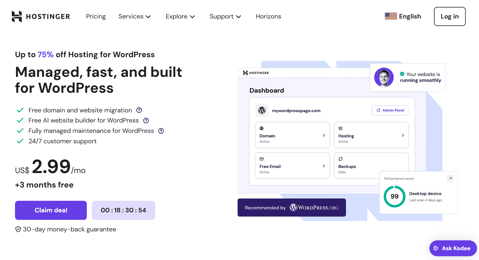Open the Domain card in dashboard
The width and height of the screenshot is (479, 260).
click(x=292, y=135)
